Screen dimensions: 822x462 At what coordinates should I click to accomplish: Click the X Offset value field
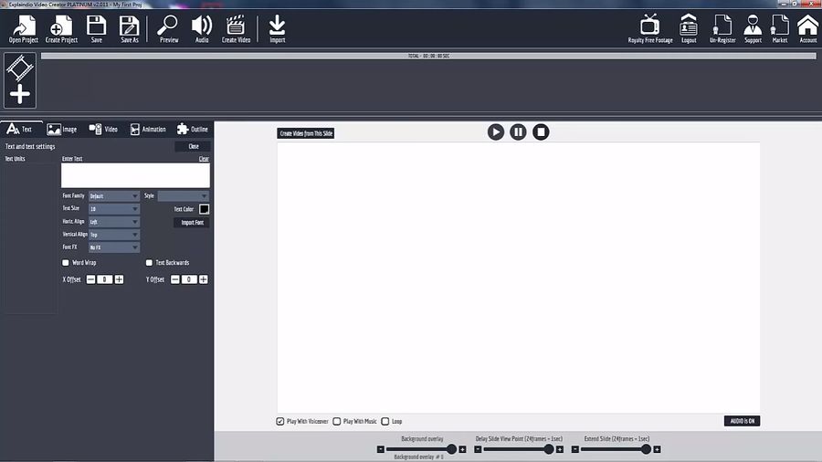(105, 279)
